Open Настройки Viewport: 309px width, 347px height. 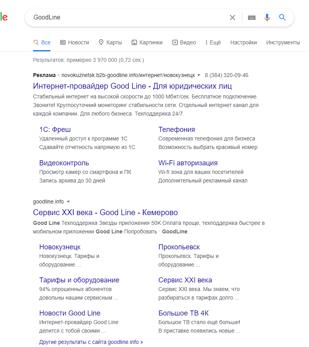click(x=243, y=42)
